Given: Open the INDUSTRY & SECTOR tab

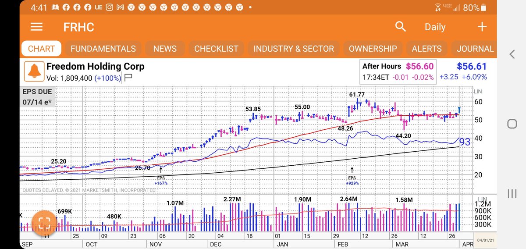Looking at the screenshot, I should pos(293,49).
